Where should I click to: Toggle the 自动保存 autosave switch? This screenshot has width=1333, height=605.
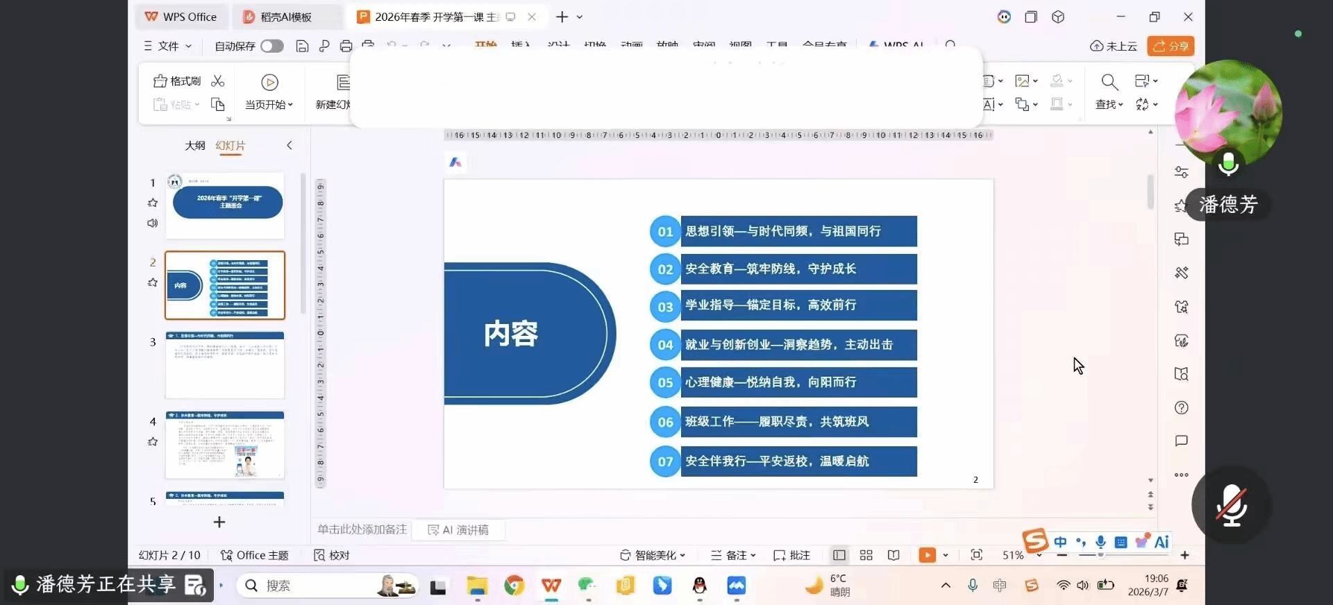coord(271,46)
